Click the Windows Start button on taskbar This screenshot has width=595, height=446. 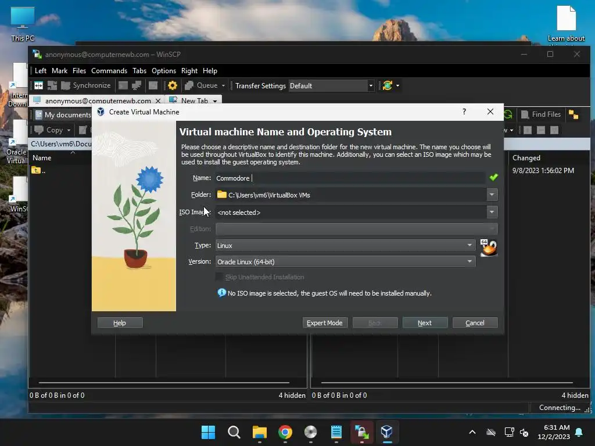[x=208, y=432]
